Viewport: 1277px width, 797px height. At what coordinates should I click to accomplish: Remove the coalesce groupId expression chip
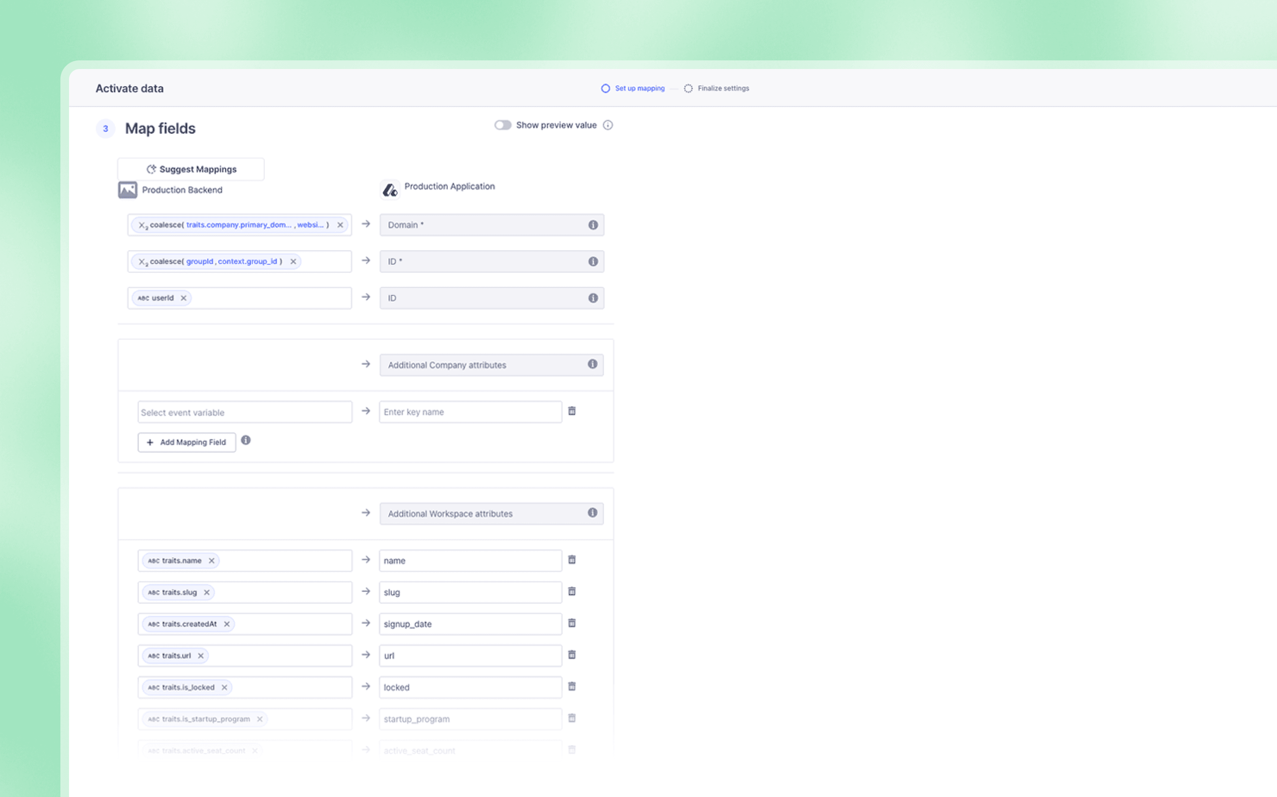pos(293,261)
